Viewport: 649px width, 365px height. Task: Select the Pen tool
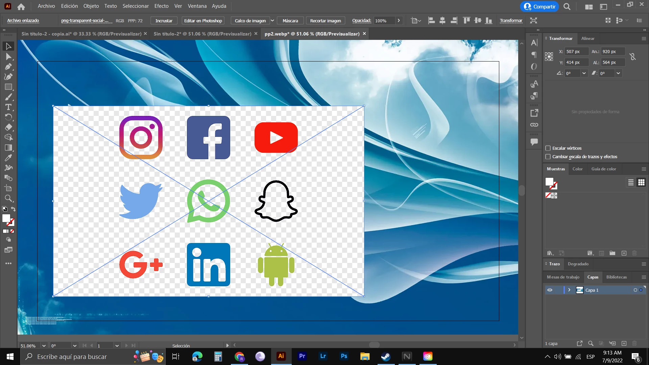pos(8,67)
